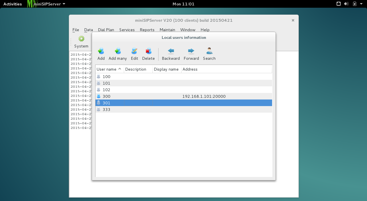This screenshot has height=201, width=367.
Task: Close the miniSIPServer main window
Action: pyautogui.click(x=293, y=20)
